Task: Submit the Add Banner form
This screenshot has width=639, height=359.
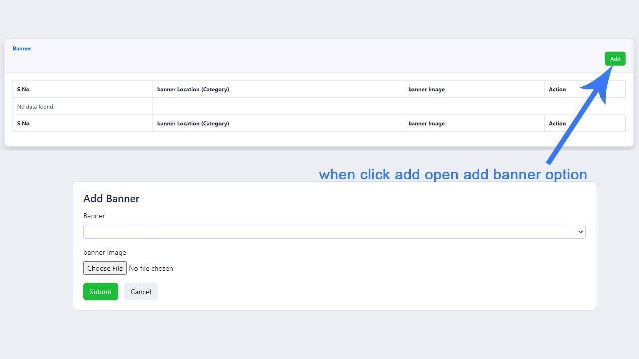Action: coord(100,292)
